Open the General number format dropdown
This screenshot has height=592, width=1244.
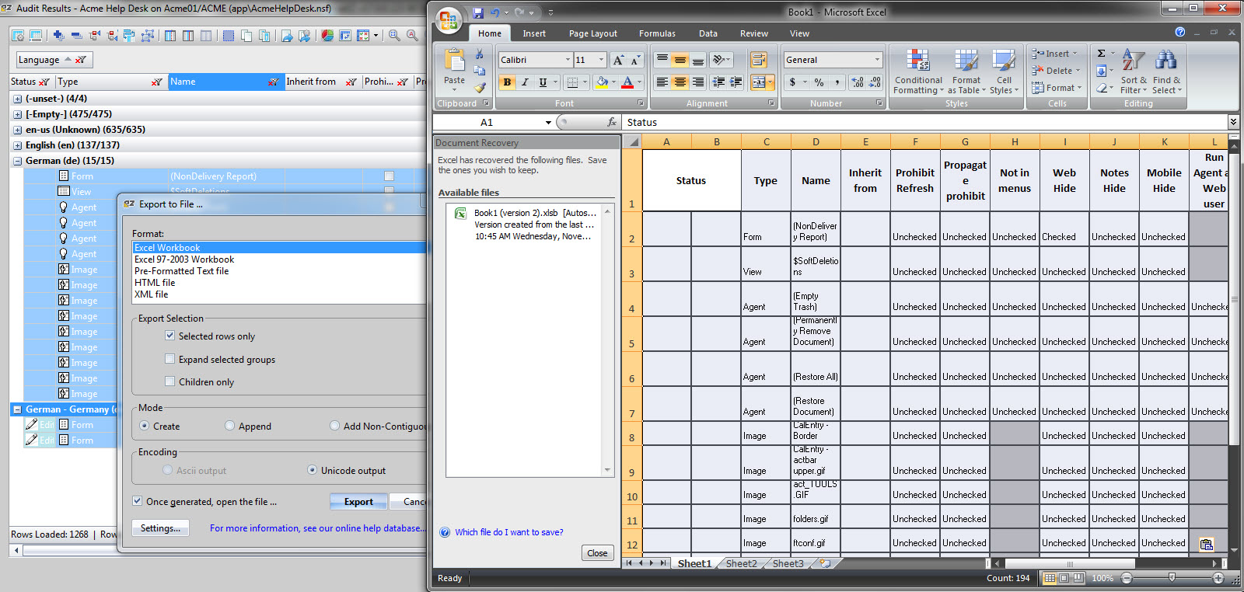tap(877, 60)
